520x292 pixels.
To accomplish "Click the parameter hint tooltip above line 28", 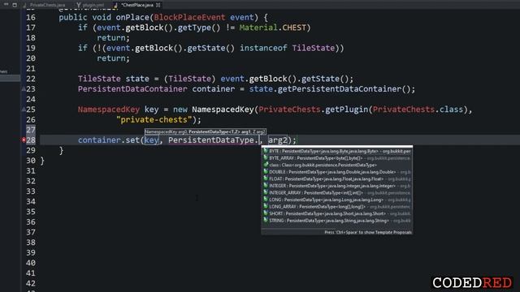I will click(206, 131).
